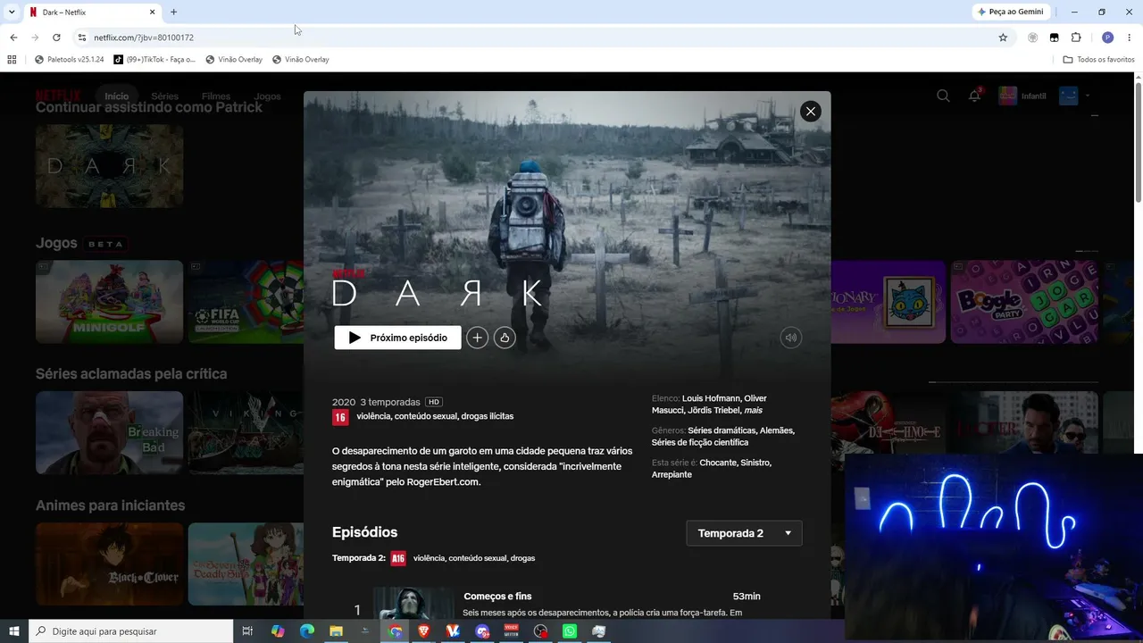Open the Breaking Bad series tile
The image size is (1143, 643).
109,432
